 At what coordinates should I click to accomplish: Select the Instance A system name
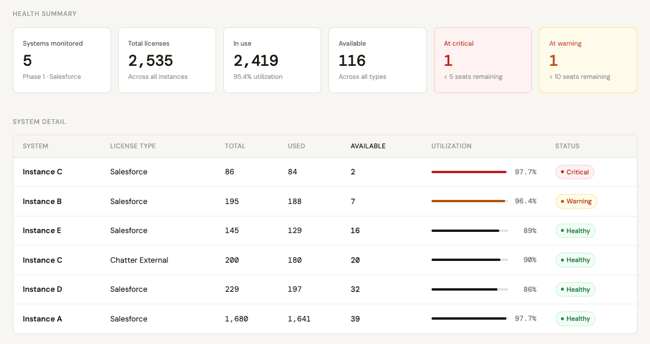tap(42, 318)
